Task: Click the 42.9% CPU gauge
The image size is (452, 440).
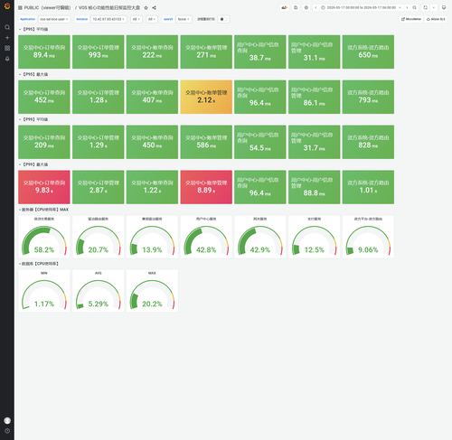Action: tap(260, 237)
